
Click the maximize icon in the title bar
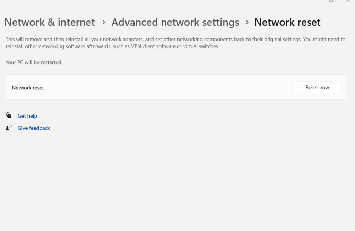(331, 1)
